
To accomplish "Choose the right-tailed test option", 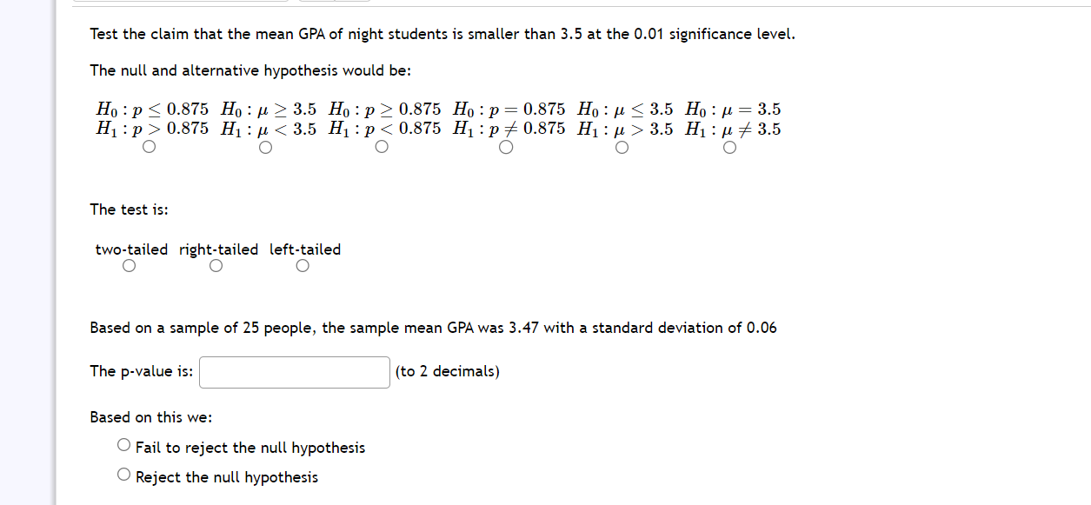I will click(x=216, y=265).
